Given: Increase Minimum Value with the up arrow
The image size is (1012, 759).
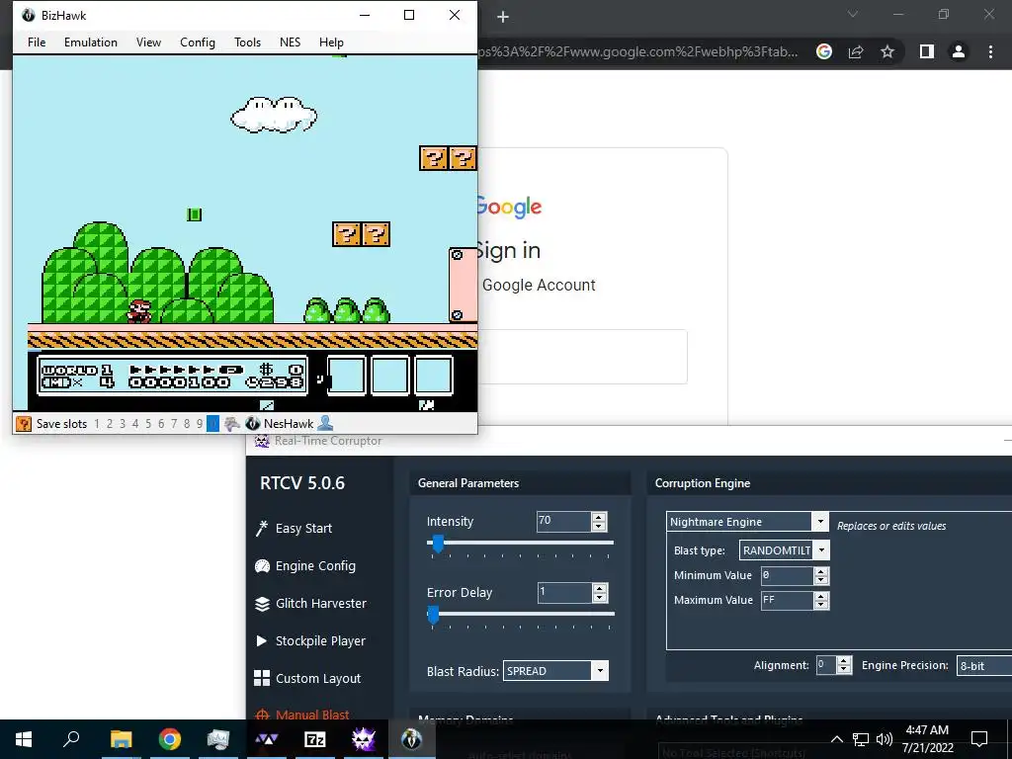Looking at the screenshot, I should (x=821, y=571).
